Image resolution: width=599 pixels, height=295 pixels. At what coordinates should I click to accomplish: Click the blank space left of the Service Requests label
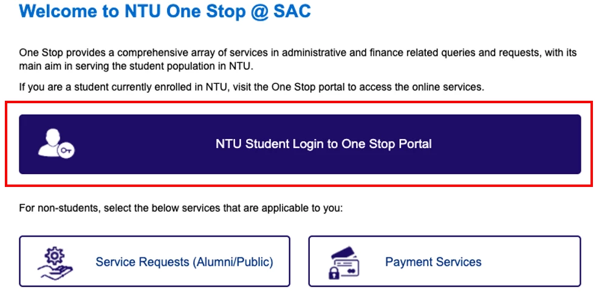click(x=84, y=262)
